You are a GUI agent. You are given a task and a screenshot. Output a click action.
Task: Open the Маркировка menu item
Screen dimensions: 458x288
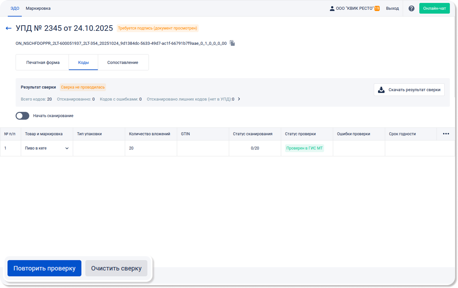[38, 8]
